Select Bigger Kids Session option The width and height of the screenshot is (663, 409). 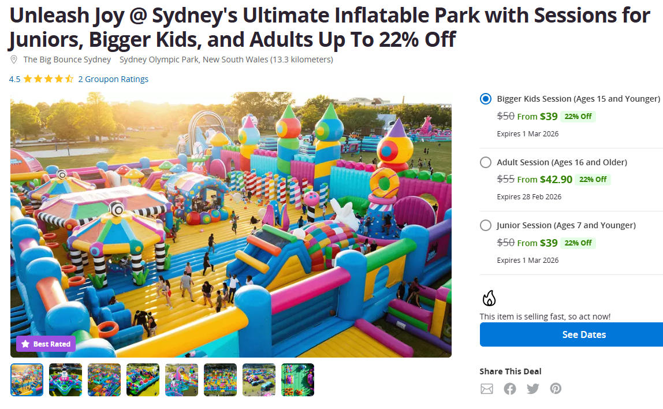click(486, 99)
